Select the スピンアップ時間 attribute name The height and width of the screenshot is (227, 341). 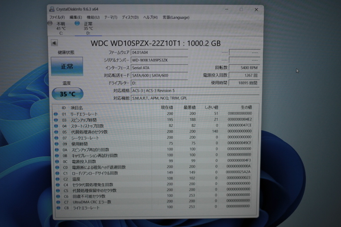pos(83,120)
